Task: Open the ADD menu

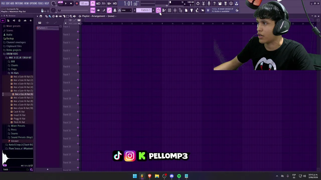Action: (12, 3)
